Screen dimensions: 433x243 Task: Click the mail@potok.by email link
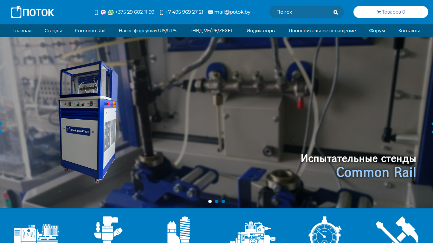point(232,12)
